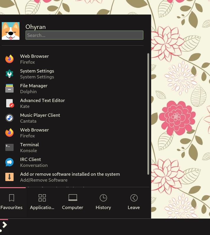Switch to the Favourites tab label
Screen dimensions: 210x235
click(x=12, y=207)
